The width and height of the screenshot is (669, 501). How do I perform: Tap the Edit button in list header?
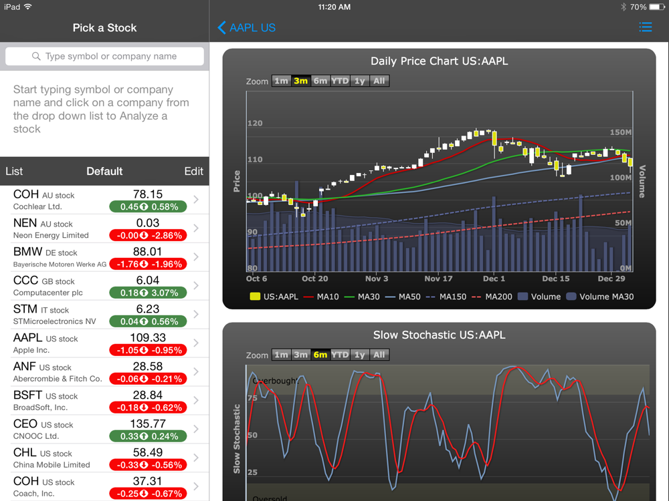(x=194, y=171)
